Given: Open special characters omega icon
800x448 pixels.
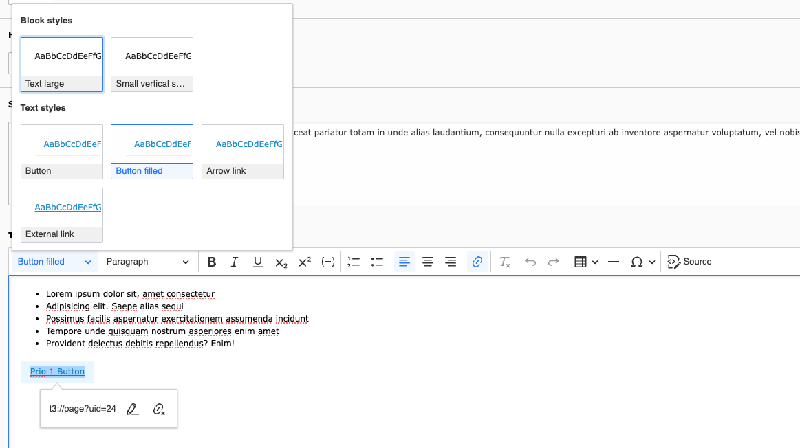Looking at the screenshot, I should tap(636, 262).
